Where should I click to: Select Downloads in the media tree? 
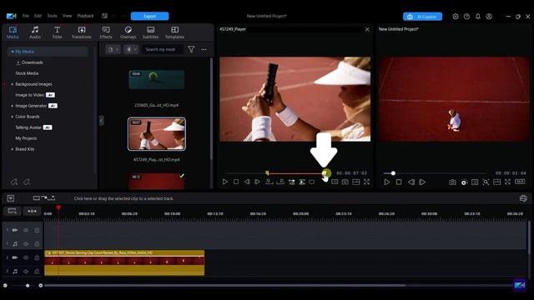point(32,62)
